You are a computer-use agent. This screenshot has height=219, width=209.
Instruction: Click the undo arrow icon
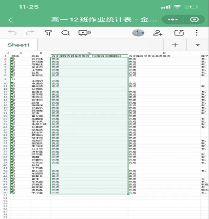click(x=12, y=33)
